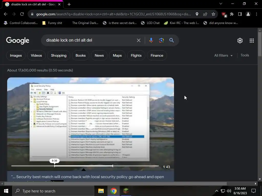Seek on the video progress bar
Viewport: 262px width, 196px height.
[x=85, y=166]
